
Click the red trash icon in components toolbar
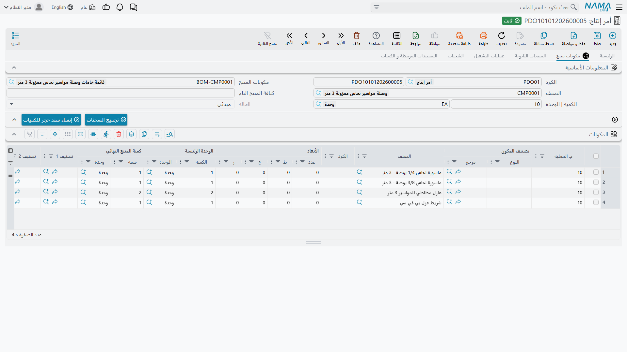tap(119, 134)
